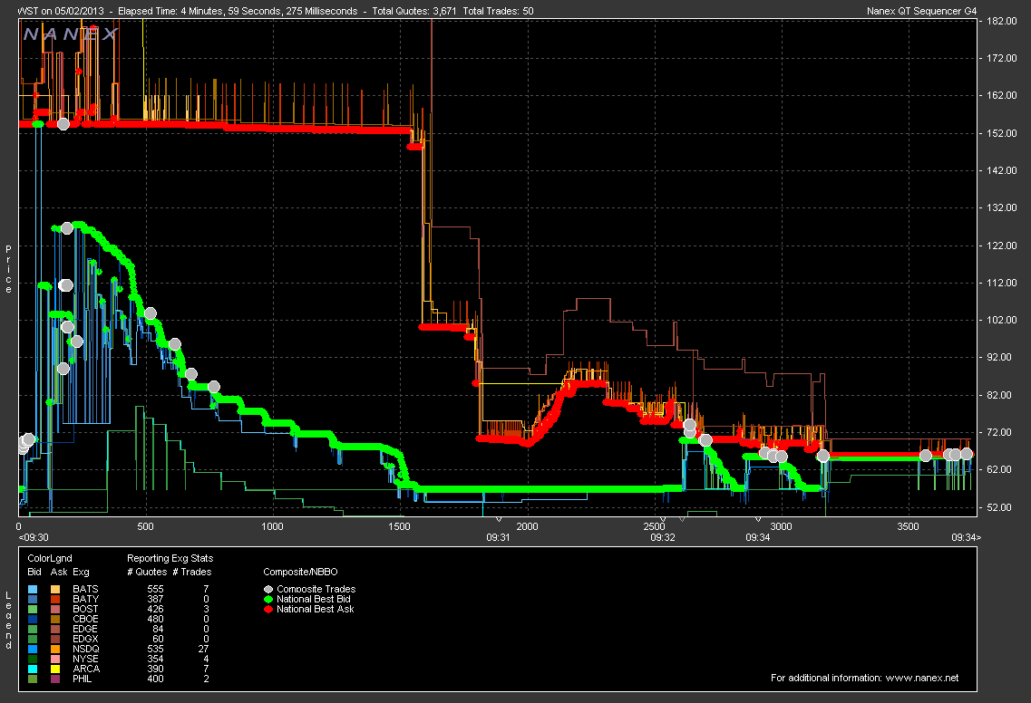Select the BATS bid color swatch
The height and width of the screenshot is (703, 1031).
point(34,590)
